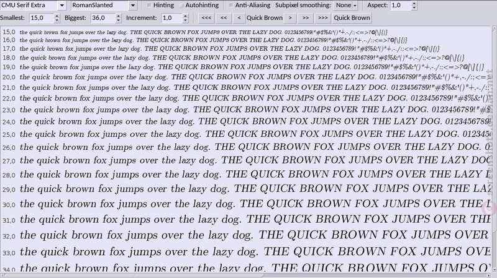Select the 33,0 size sample row
Viewport: 497px width, 278px height.
click(245, 252)
